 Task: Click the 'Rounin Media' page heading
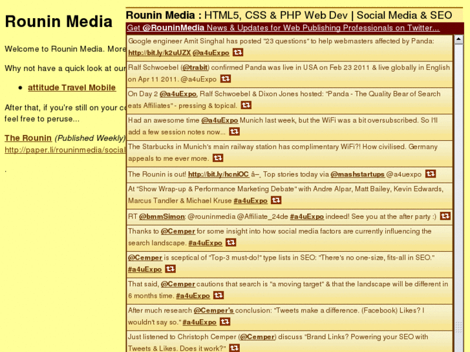[x=59, y=21]
